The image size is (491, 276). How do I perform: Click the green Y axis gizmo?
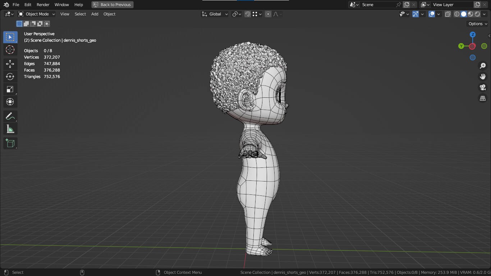click(461, 46)
